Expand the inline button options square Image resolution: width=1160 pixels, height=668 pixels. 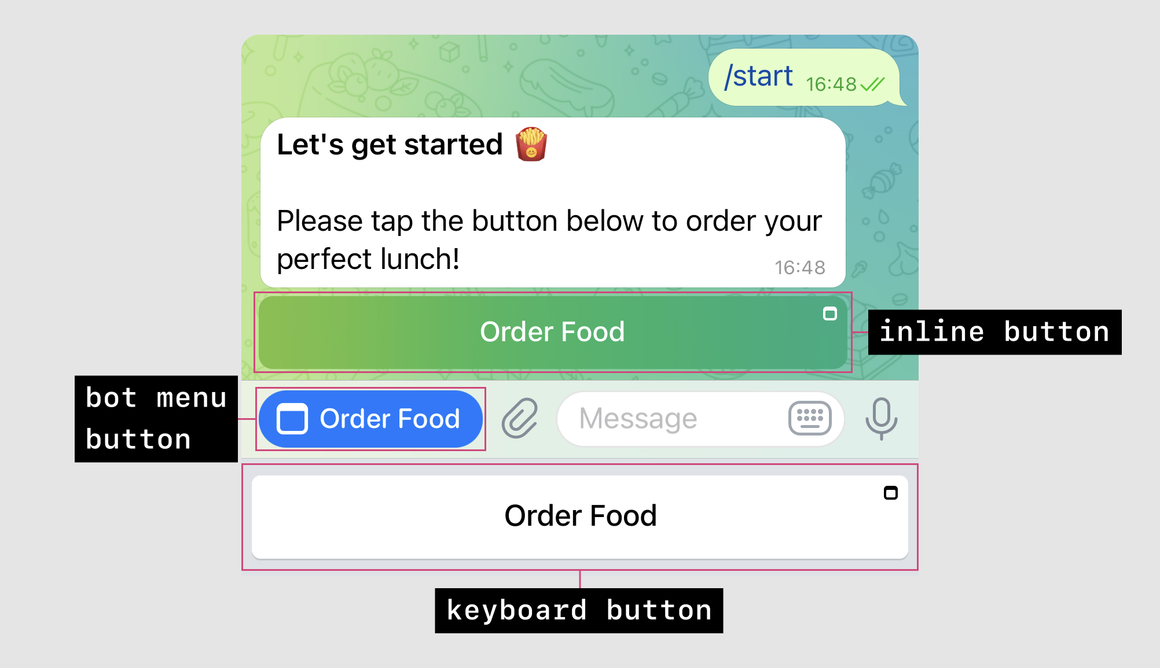tap(830, 313)
